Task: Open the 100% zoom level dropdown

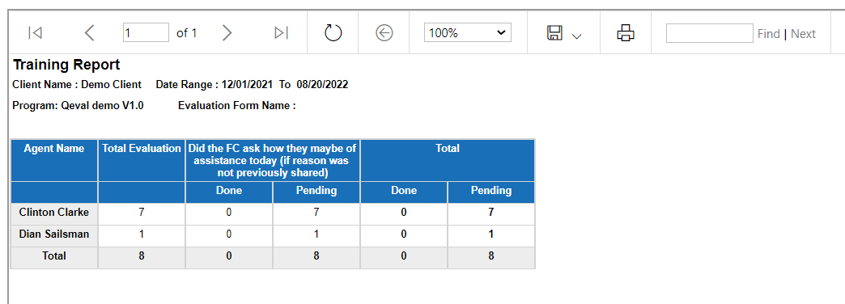Action: click(x=467, y=33)
